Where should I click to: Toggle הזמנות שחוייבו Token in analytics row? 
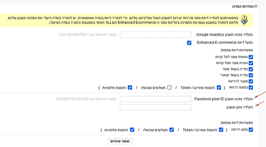(x=219, y=88)
